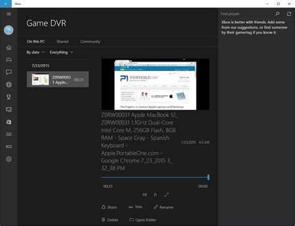Open Connect console icon in sidebar
Image resolution: width=295 pixels, height=226 pixels.
[9, 146]
